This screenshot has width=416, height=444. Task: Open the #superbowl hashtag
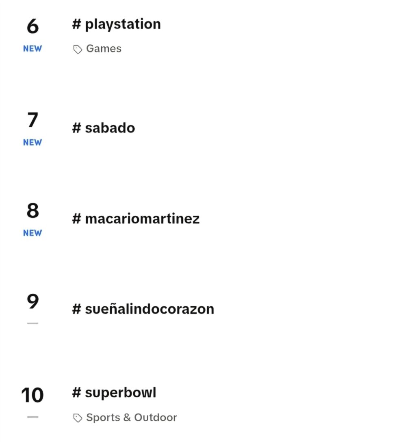pos(114,393)
